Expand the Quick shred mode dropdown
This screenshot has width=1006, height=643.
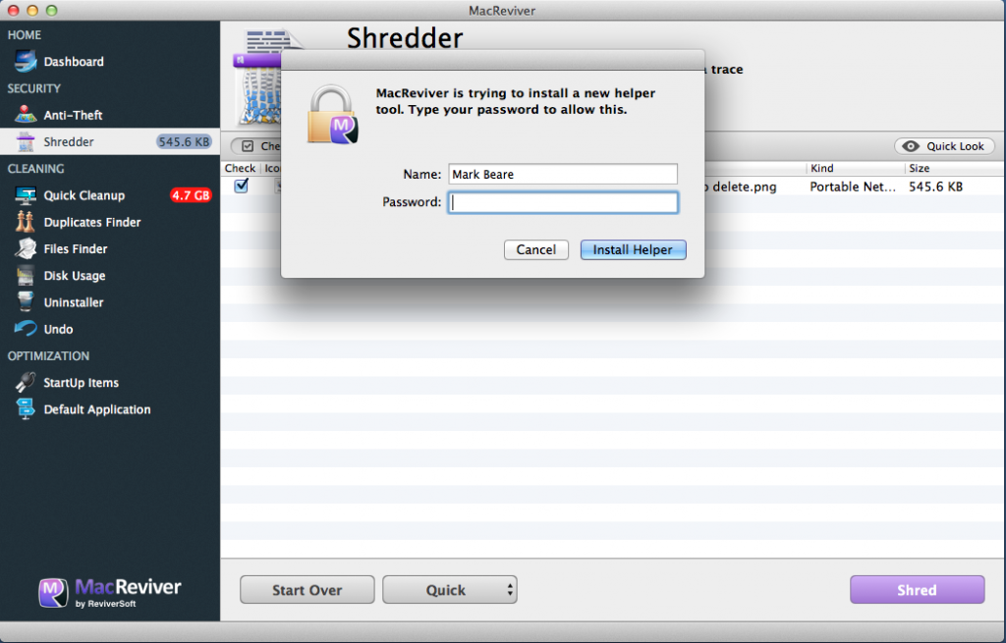click(450, 590)
